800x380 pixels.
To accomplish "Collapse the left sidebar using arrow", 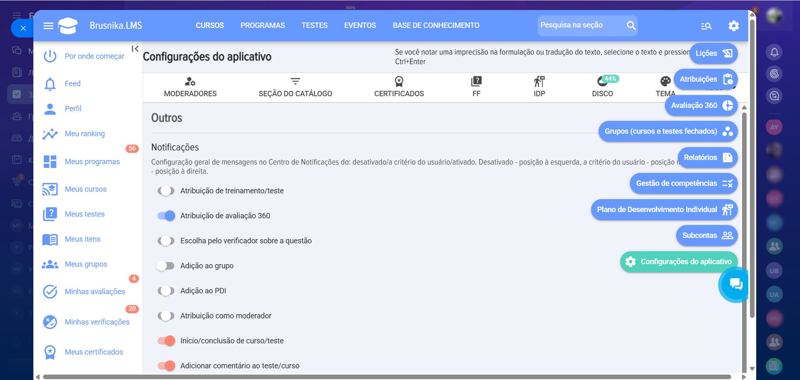I will coord(135,49).
